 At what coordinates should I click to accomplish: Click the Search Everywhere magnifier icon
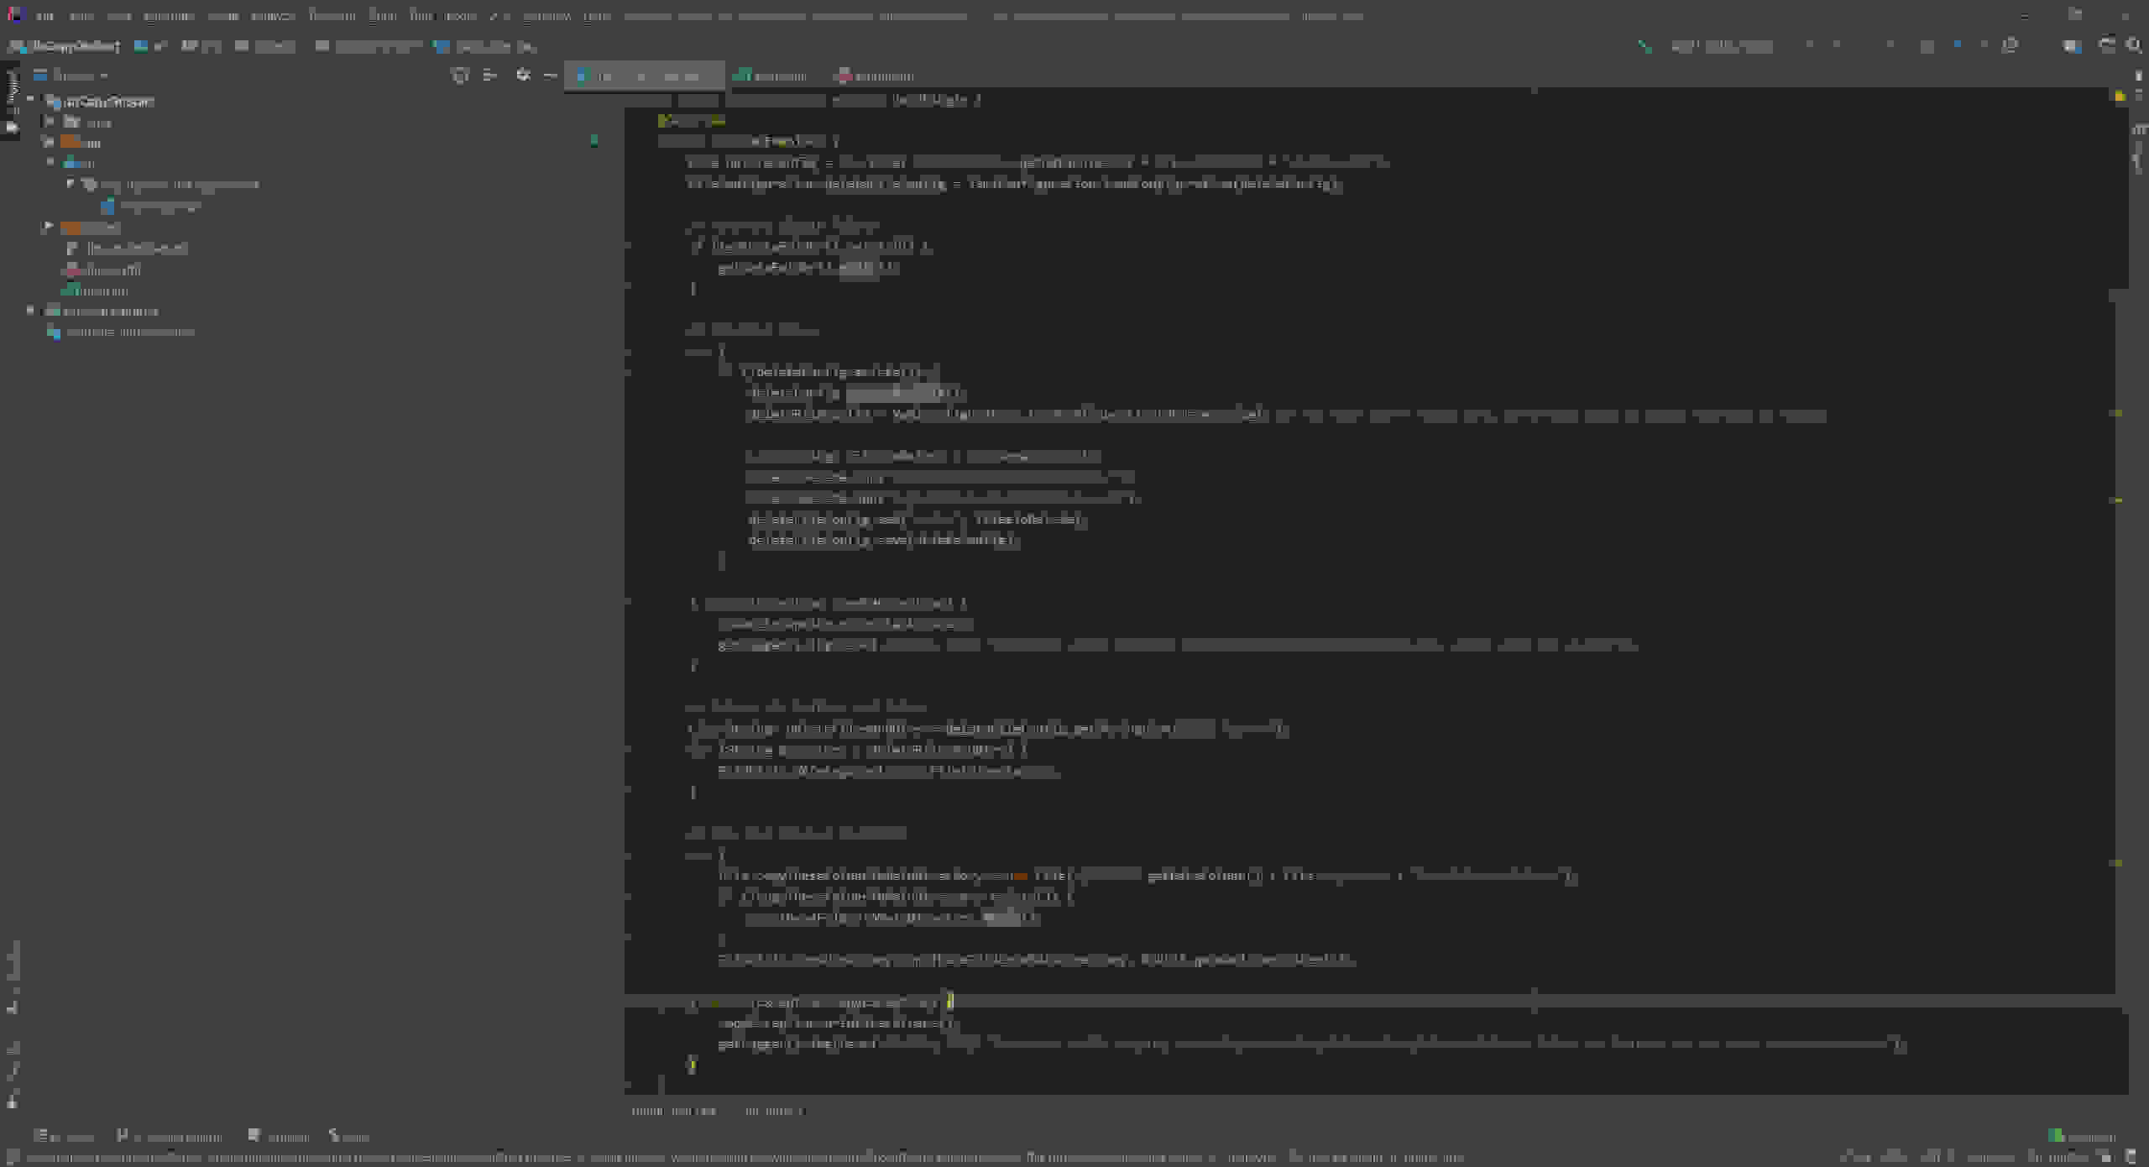2133,46
